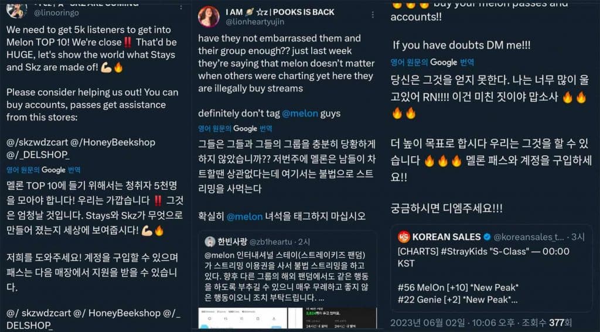Open the lionheartyujin profile picture
Screen dimensions: 600x332
(209, 16)
